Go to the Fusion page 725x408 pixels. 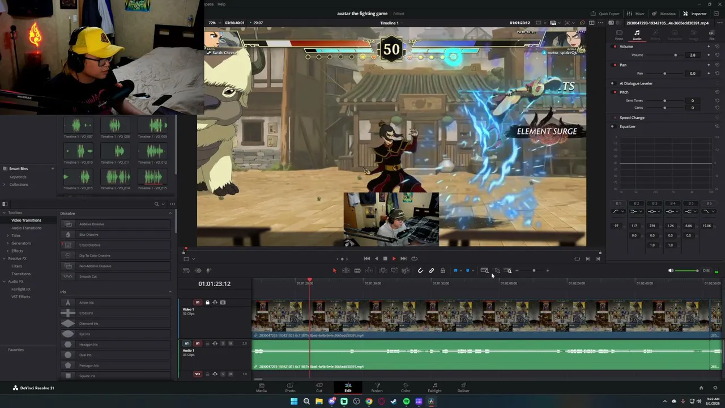click(377, 388)
